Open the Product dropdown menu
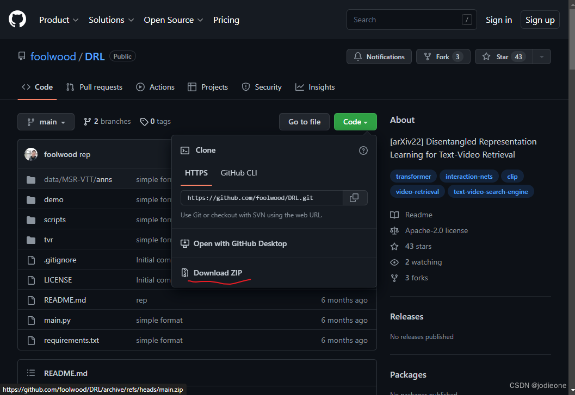This screenshot has height=395, width=575. click(x=59, y=20)
